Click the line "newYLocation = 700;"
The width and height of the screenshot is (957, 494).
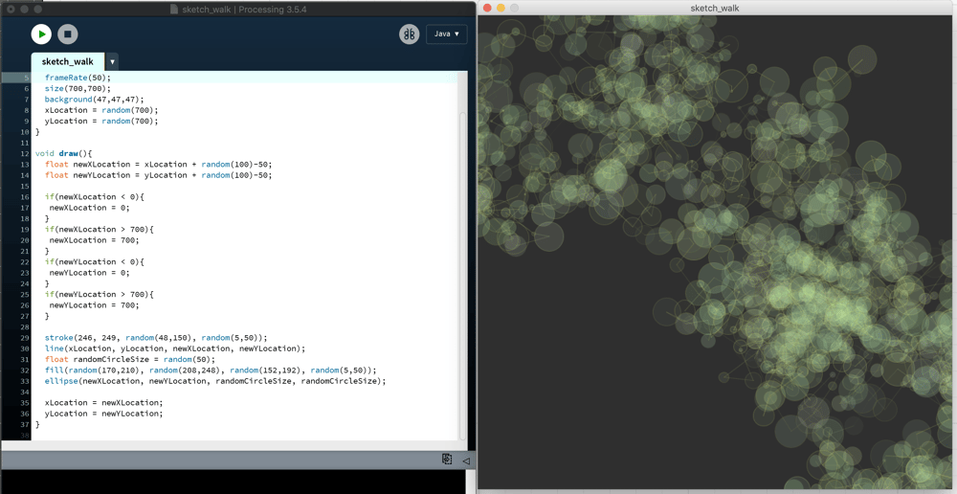point(94,304)
